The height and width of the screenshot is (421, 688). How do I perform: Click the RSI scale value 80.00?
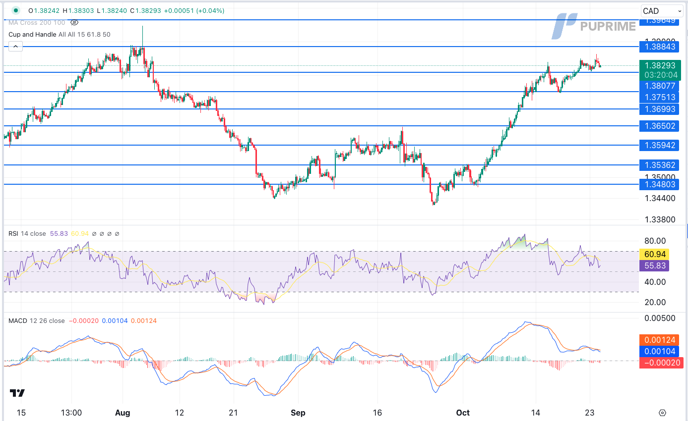(x=655, y=242)
